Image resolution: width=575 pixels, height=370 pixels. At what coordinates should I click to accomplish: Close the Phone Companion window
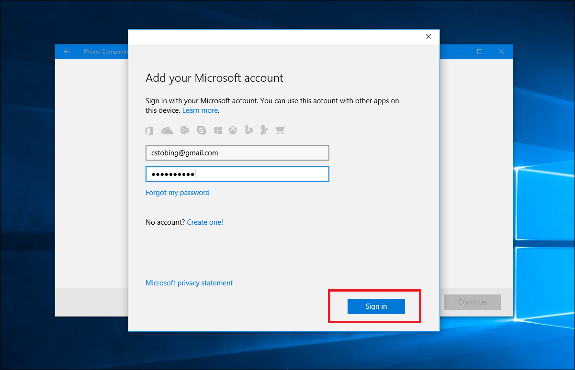click(x=502, y=52)
